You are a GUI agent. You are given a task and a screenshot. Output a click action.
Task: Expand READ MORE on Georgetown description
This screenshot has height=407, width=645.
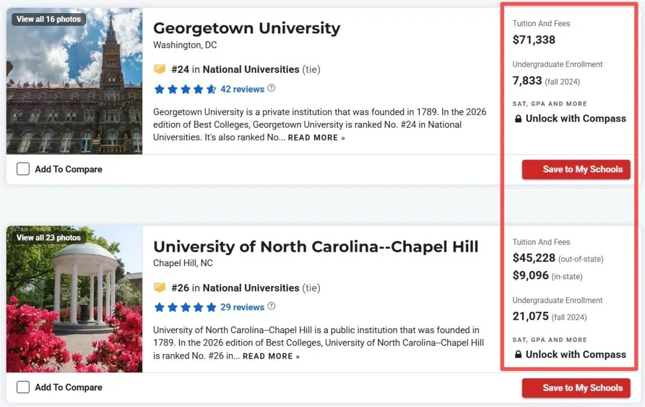[x=317, y=138]
